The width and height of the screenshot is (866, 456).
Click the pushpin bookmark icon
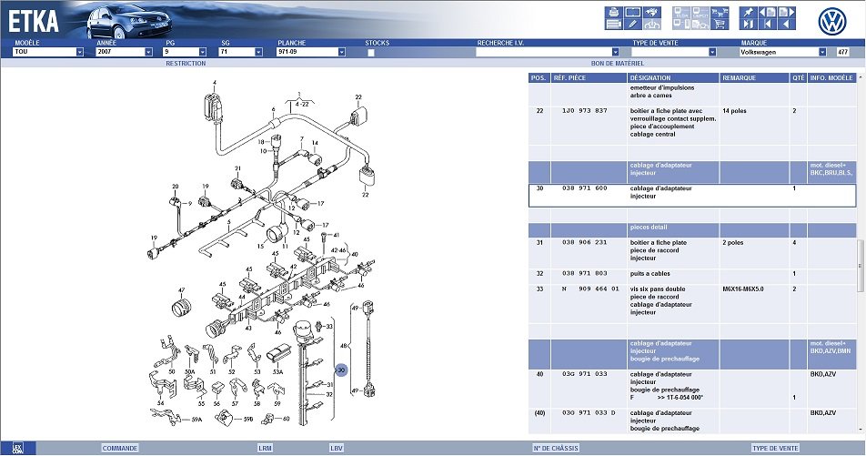749,12
